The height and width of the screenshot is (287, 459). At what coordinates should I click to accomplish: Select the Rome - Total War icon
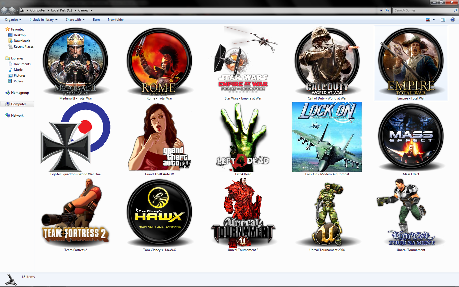click(159, 61)
